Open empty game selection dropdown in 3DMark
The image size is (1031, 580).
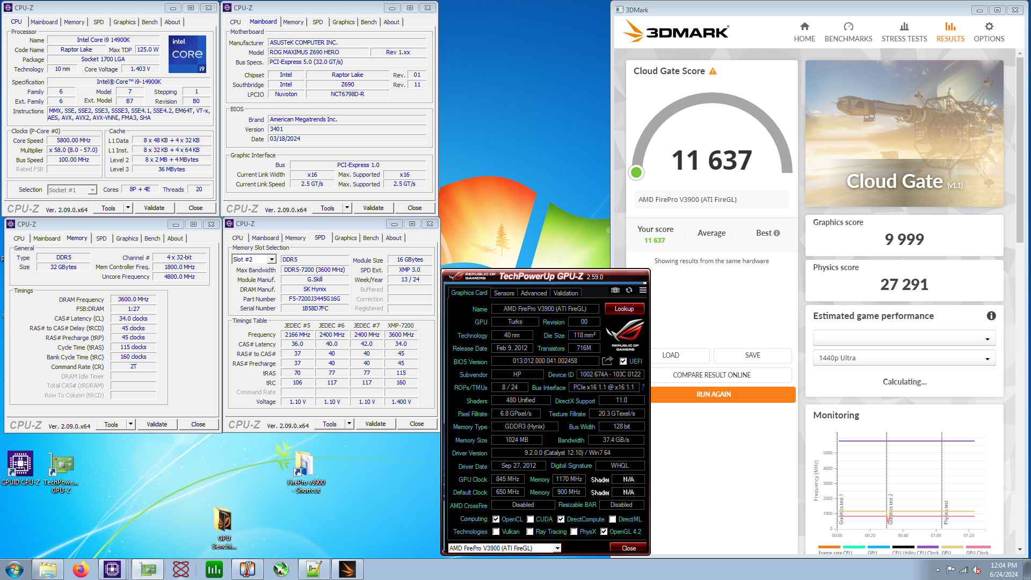pos(904,338)
